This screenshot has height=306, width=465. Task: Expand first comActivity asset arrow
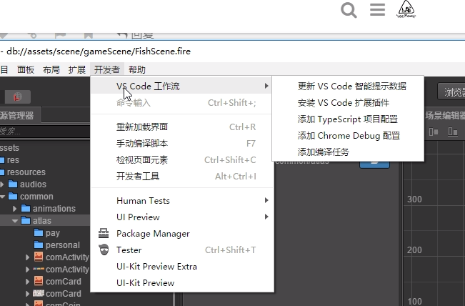click(x=28, y=257)
